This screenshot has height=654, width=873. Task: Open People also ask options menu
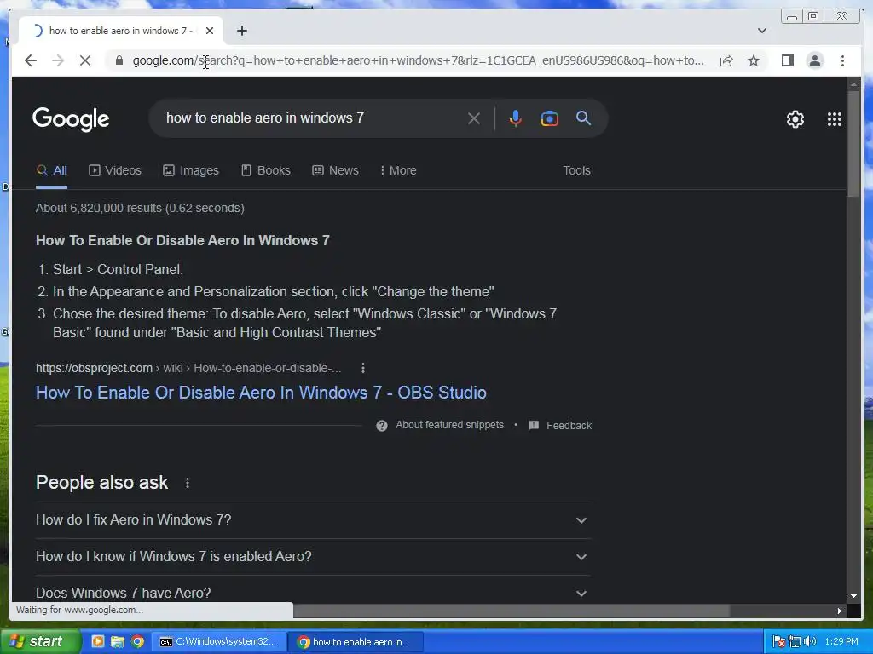188,483
